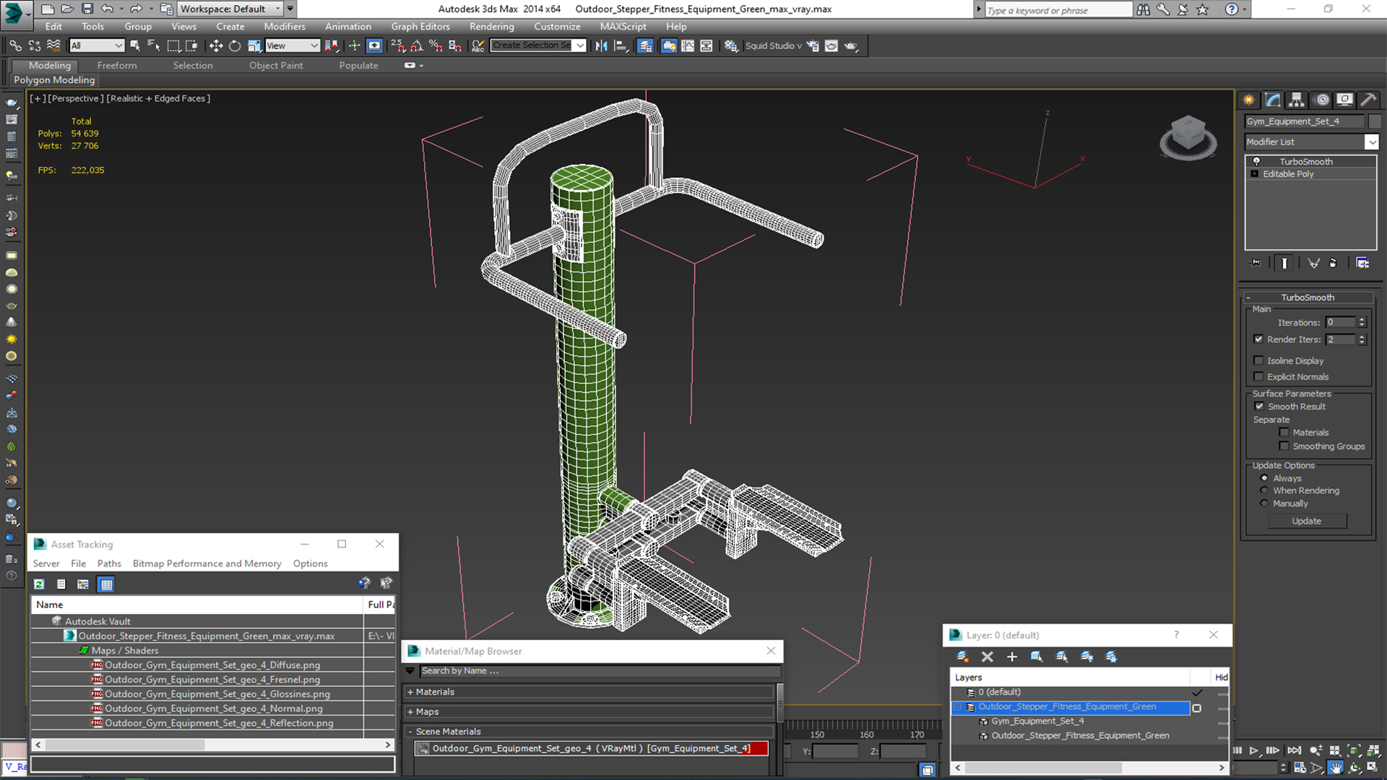The height and width of the screenshot is (780, 1387).
Task: Enable Explicit Normals checkbox
Action: click(x=1258, y=376)
